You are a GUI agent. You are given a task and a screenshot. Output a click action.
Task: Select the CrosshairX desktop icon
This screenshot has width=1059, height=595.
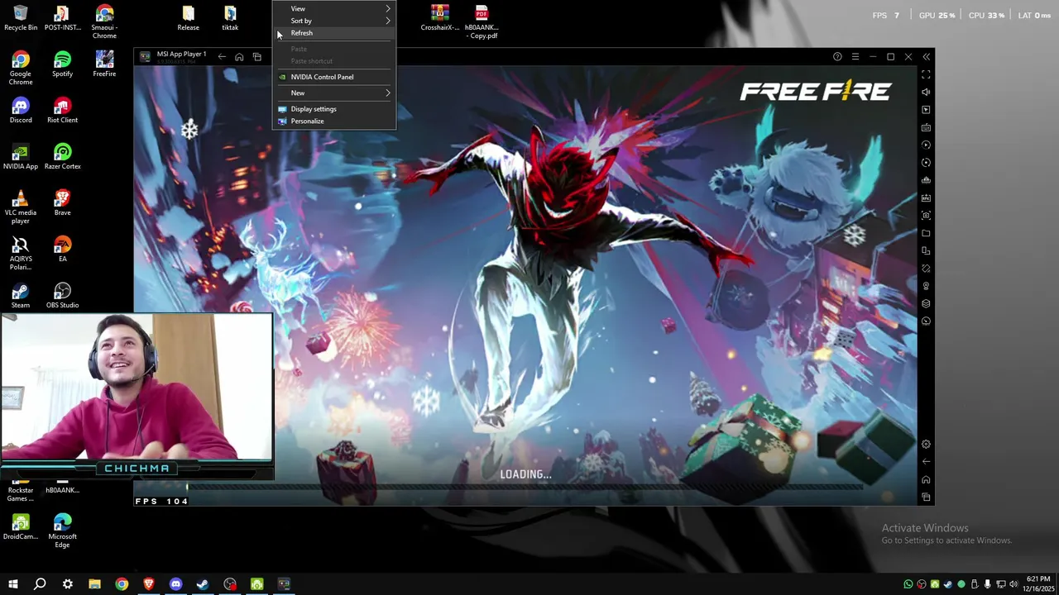(439, 18)
